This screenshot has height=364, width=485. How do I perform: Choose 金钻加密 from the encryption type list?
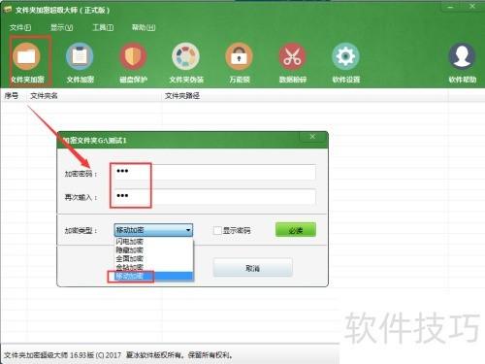[154, 267]
